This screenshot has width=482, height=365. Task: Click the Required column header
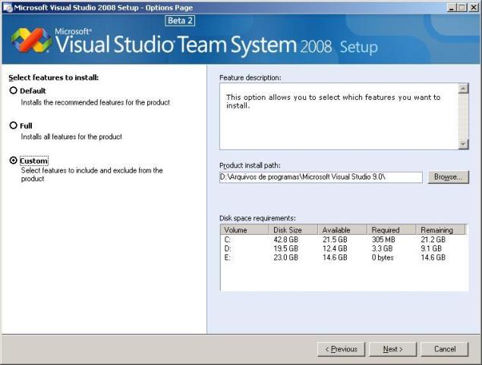[391, 229]
